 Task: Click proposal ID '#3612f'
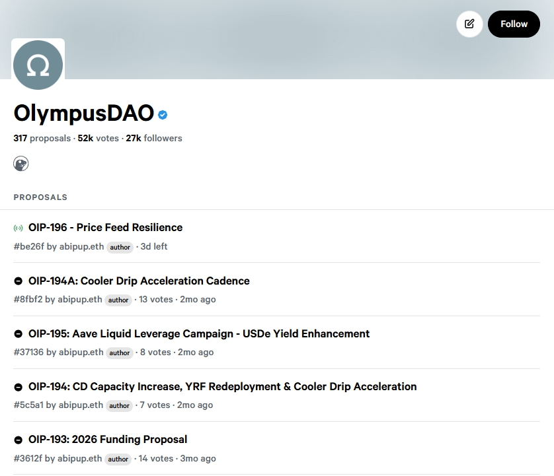pos(28,458)
